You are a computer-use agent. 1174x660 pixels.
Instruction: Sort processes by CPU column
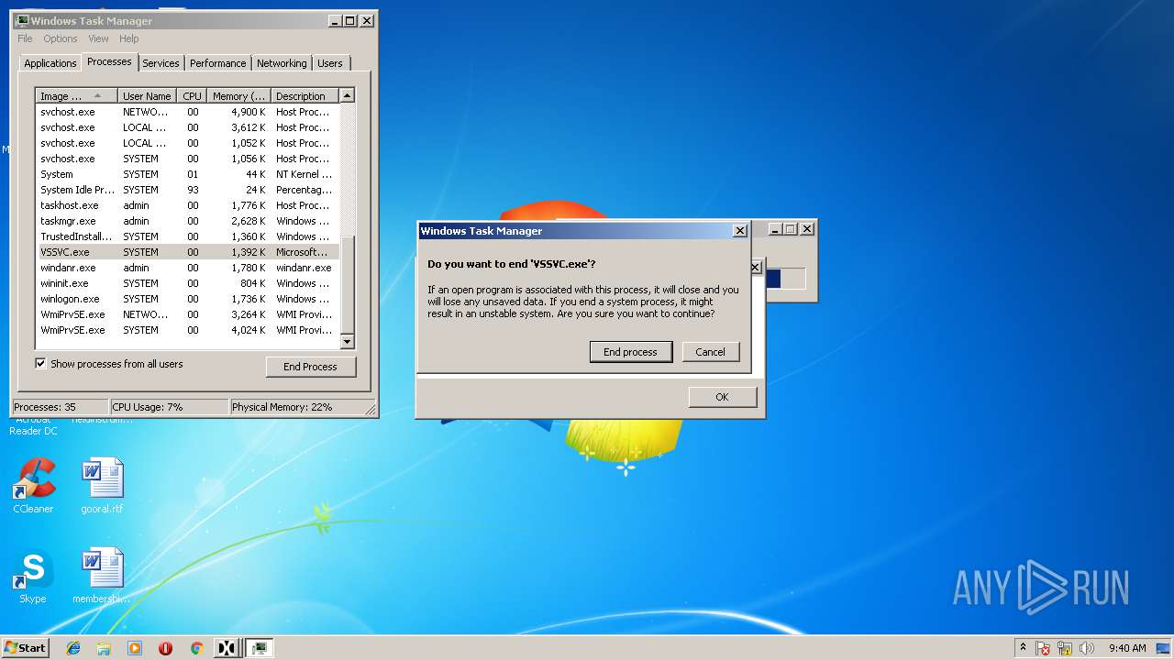pos(192,95)
